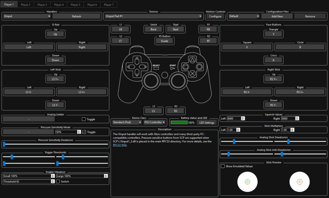Click Add New configuration file
The width and height of the screenshot is (329, 198).
277,16
